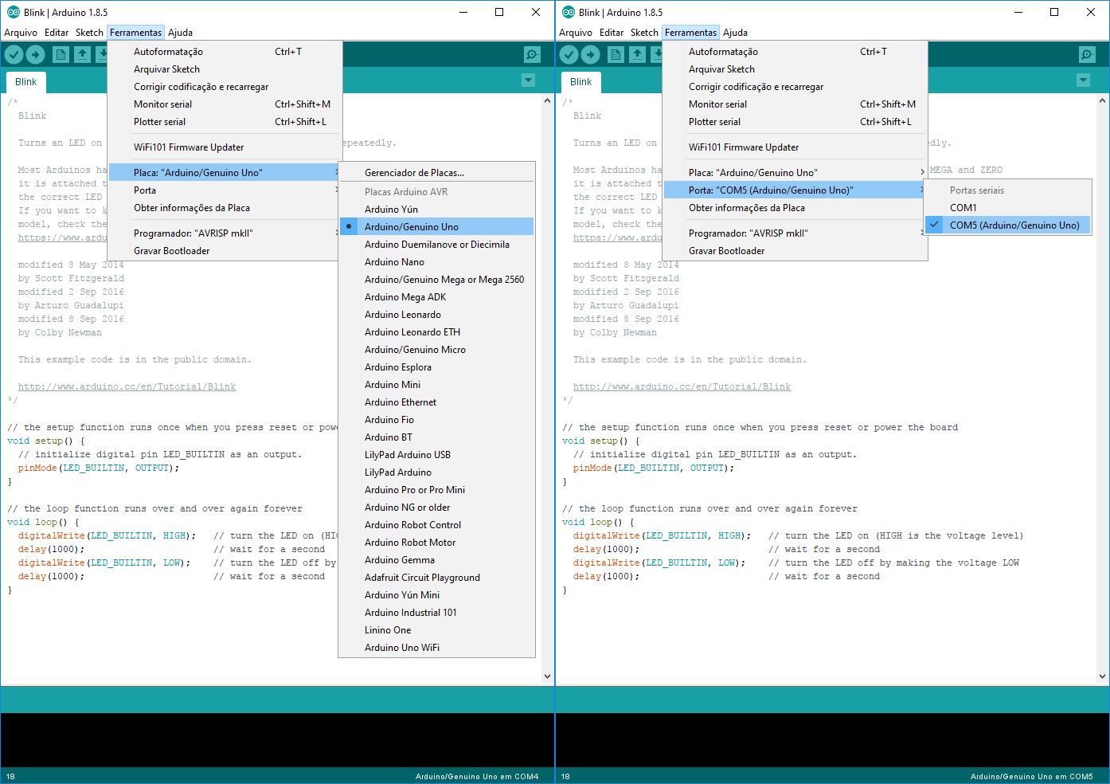The height and width of the screenshot is (784, 1110).
Task: Click Arquivar Sketch in right window menu
Action: pos(795,69)
